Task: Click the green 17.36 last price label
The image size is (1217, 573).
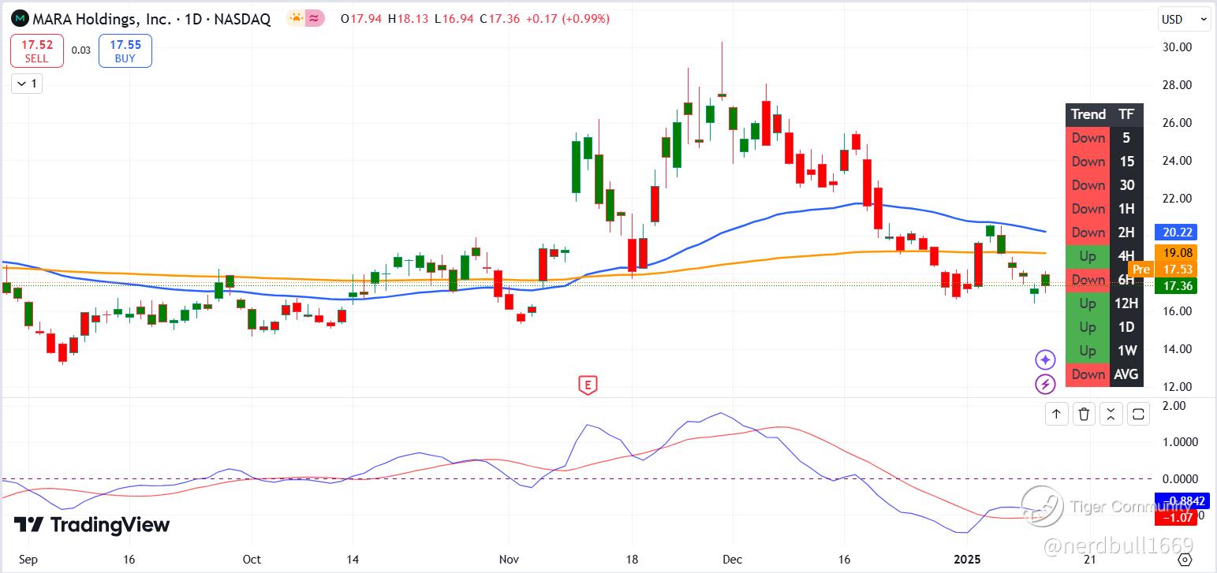Action: 1175,286
